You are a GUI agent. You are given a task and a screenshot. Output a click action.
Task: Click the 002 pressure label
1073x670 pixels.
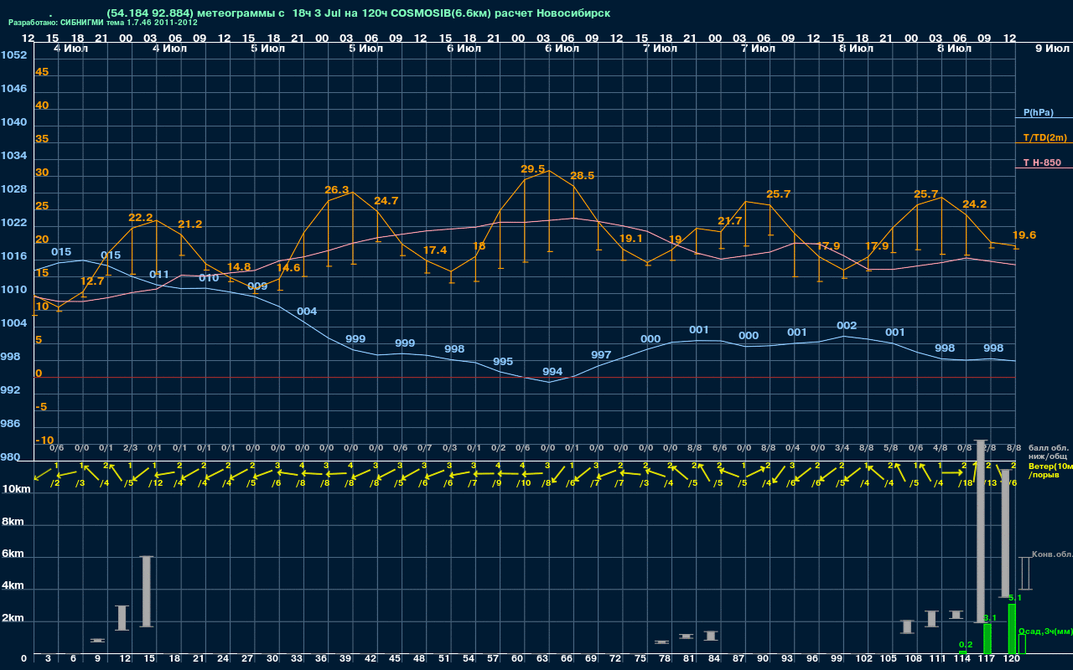point(847,326)
